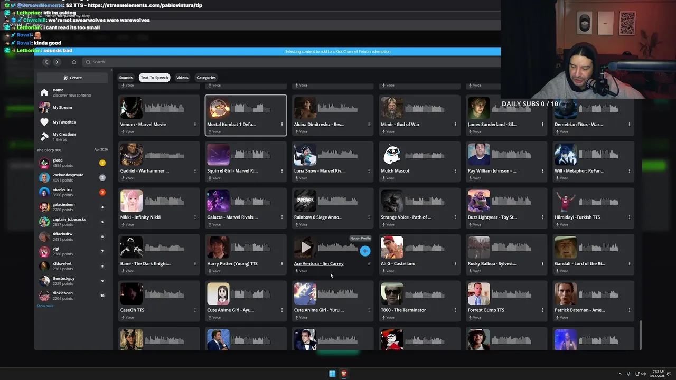
Task: Go back with the left arrow button
Action: [46, 62]
